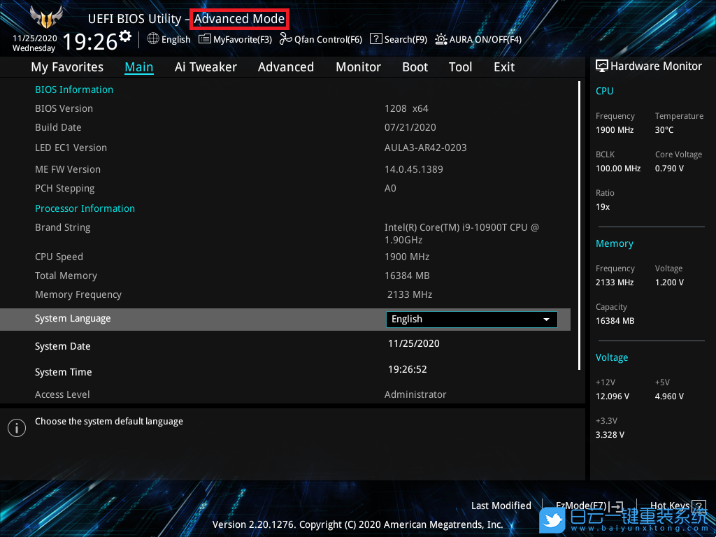Viewport: 716px width, 537px height.
Task: Click the Last Modified button
Action: (x=501, y=506)
